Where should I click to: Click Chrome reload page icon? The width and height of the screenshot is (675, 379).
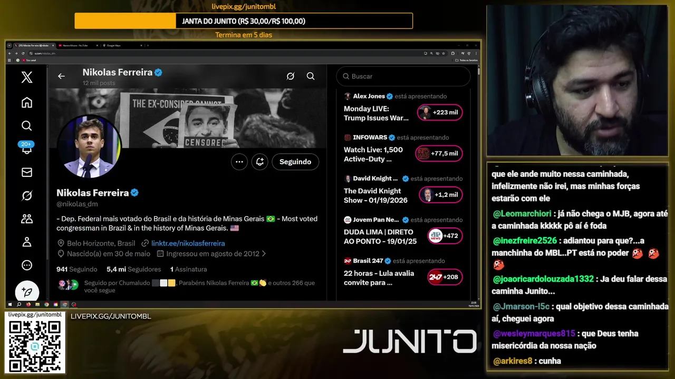click(x=23, y=53)
